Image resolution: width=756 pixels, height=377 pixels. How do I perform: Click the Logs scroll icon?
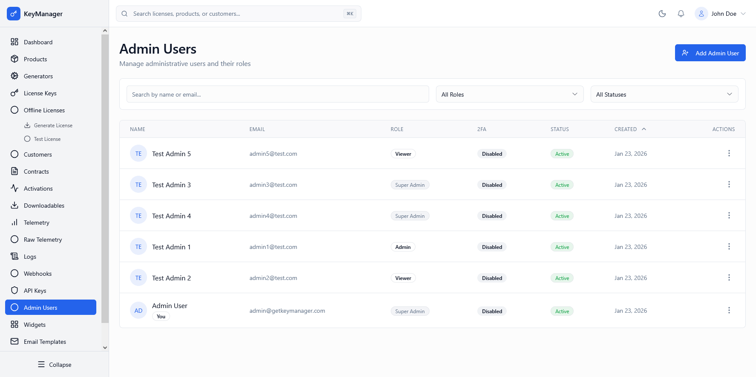click(x=14, y=256)
